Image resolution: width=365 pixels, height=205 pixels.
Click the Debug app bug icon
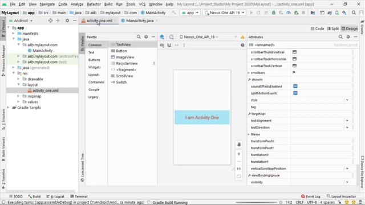(274, 13)
